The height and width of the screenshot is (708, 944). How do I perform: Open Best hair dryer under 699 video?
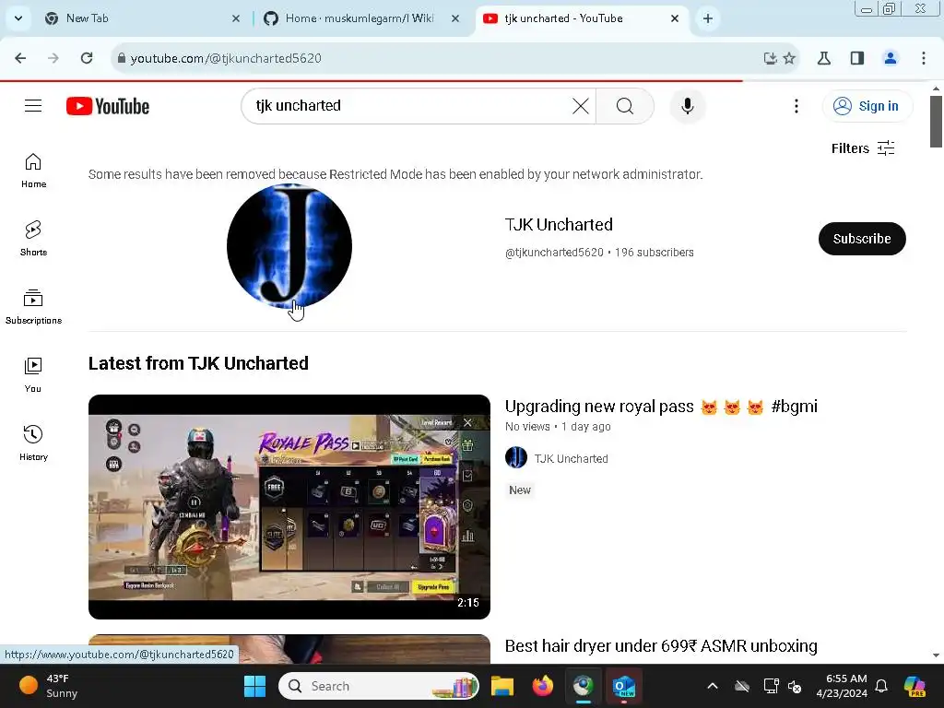(661, 646)
